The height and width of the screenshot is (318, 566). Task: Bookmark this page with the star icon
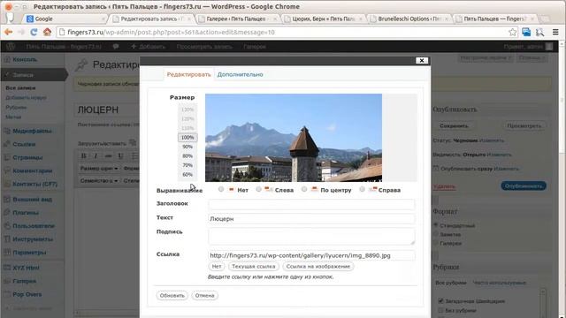512,32
